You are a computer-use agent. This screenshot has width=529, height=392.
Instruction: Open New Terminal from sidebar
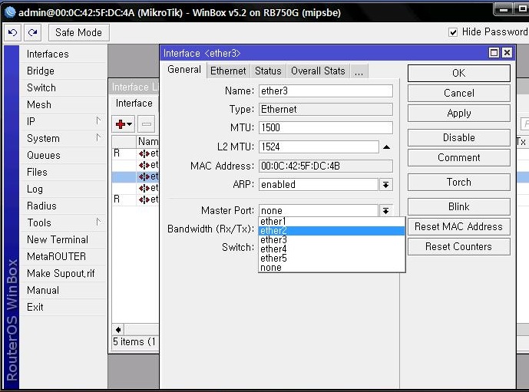click(63, 239)
